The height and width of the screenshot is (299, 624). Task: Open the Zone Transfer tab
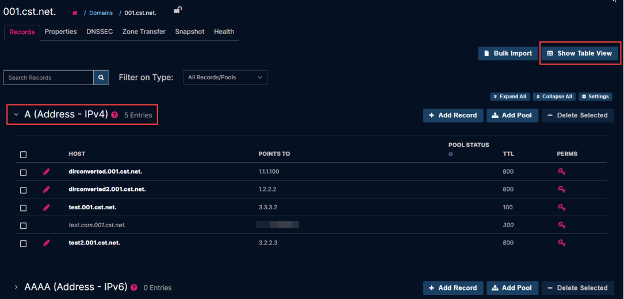pos(144,32)
